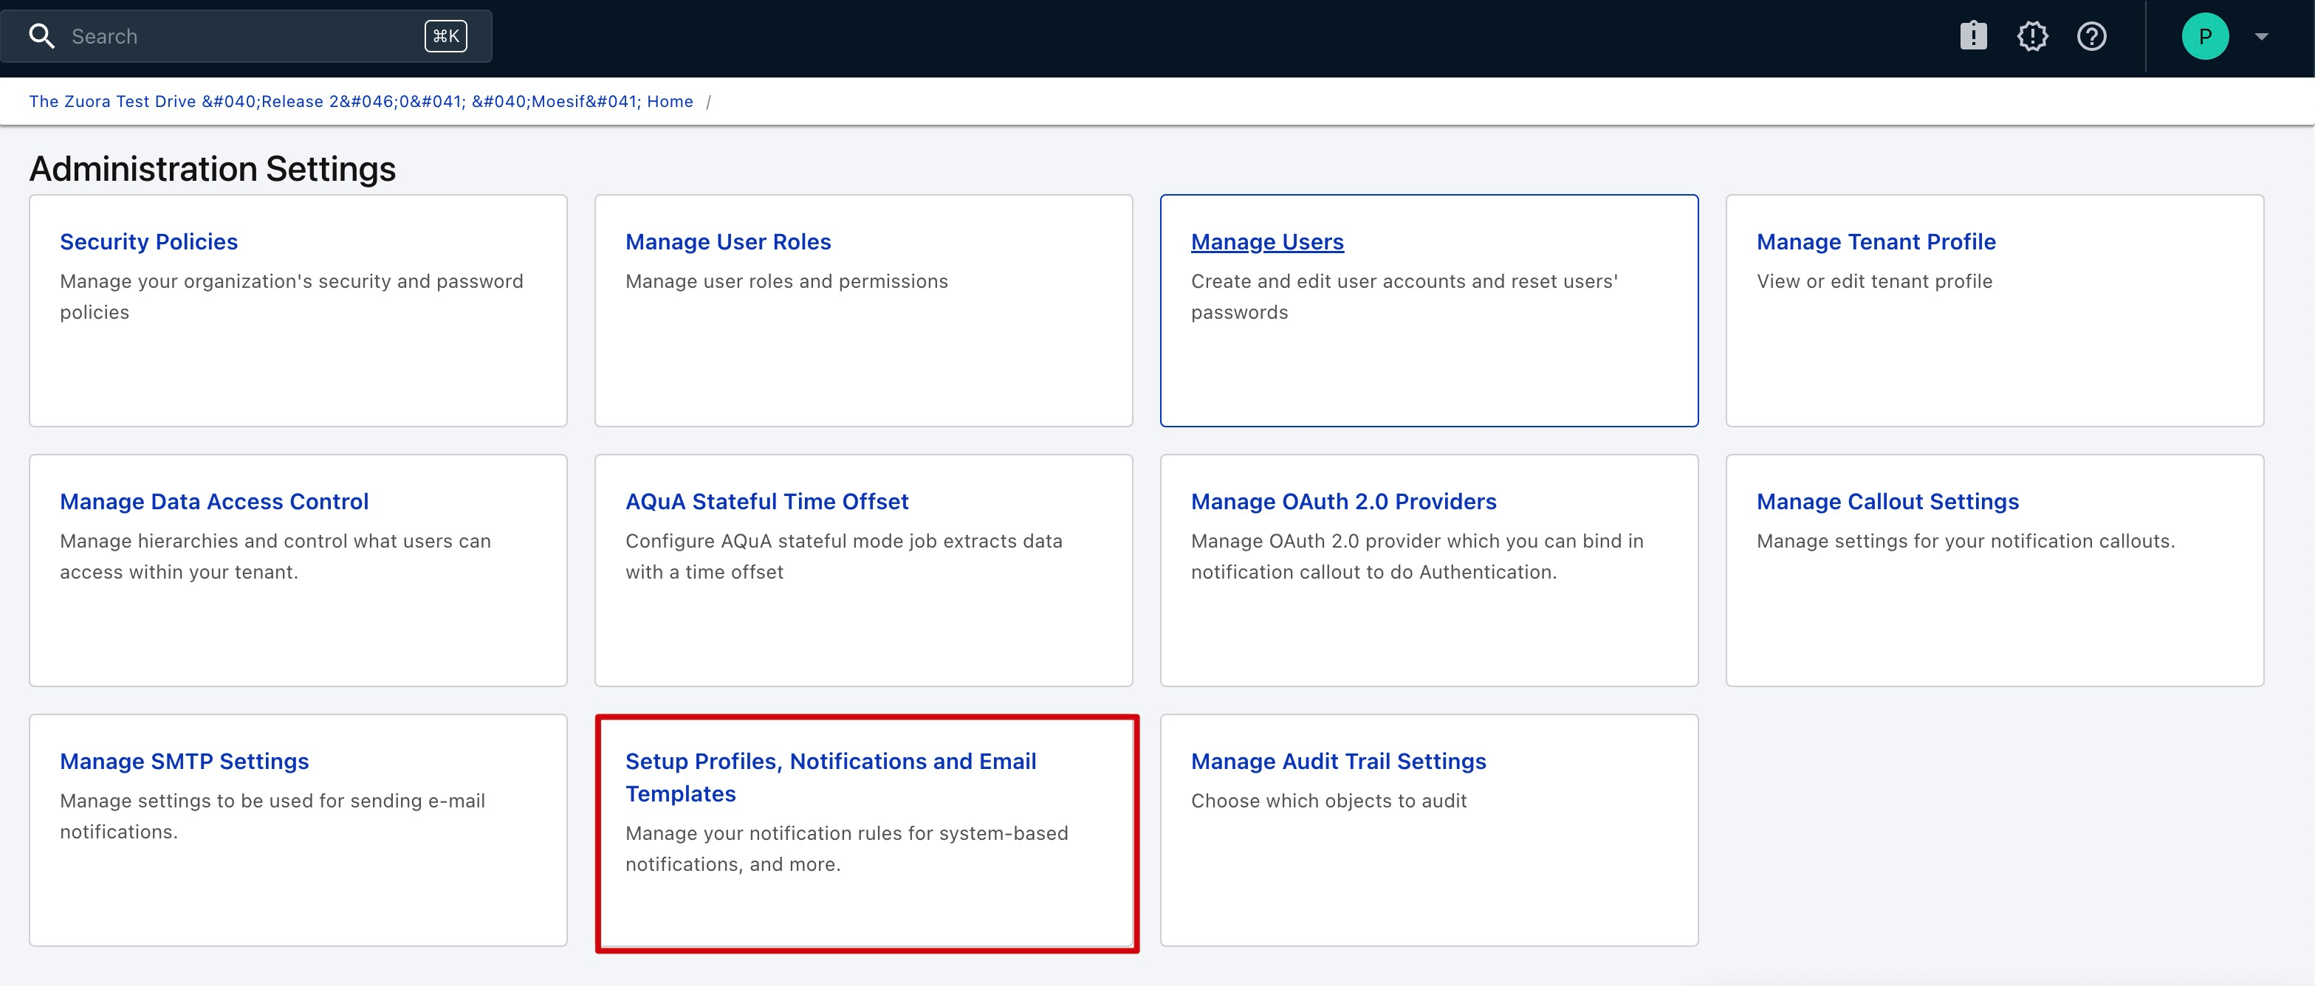Open Manage Callout Settings
2315x986 pixels.
1887,501
